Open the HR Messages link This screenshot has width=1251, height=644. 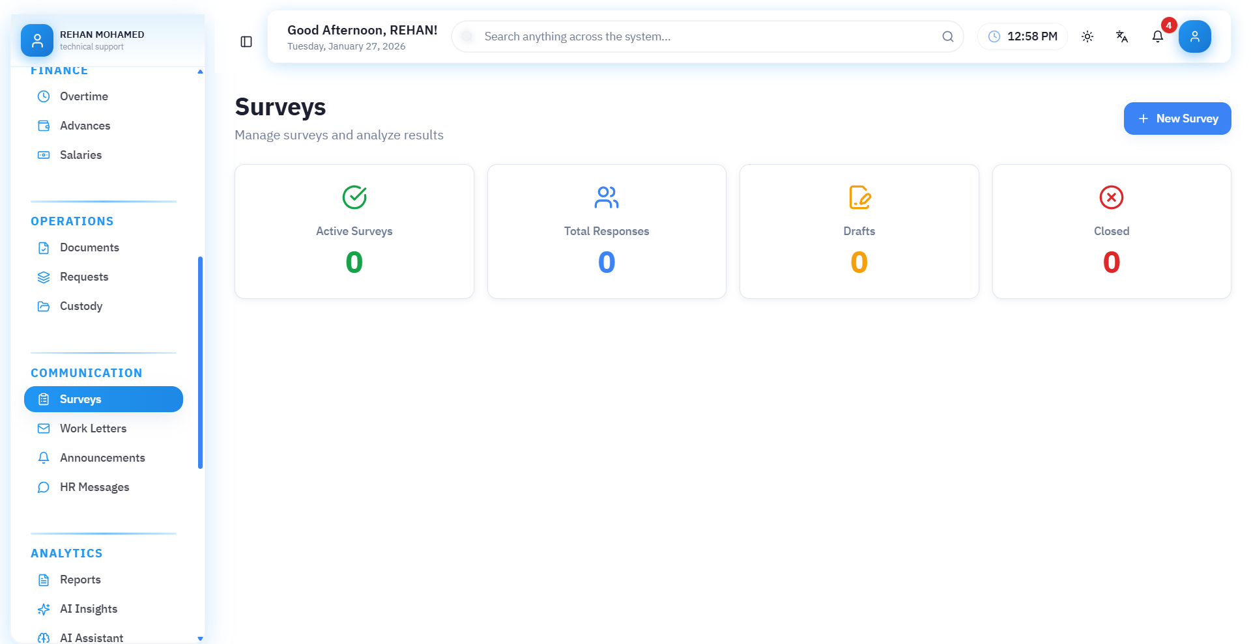pos(94,487)
